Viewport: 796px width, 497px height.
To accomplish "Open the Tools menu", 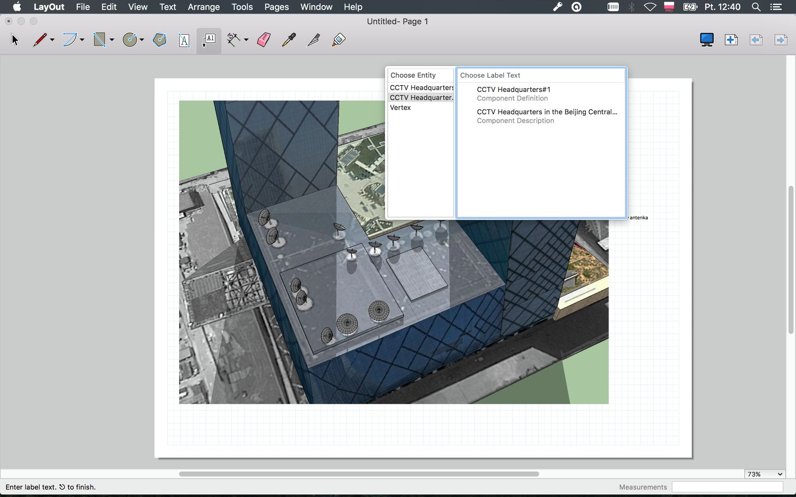I will 242,7.
